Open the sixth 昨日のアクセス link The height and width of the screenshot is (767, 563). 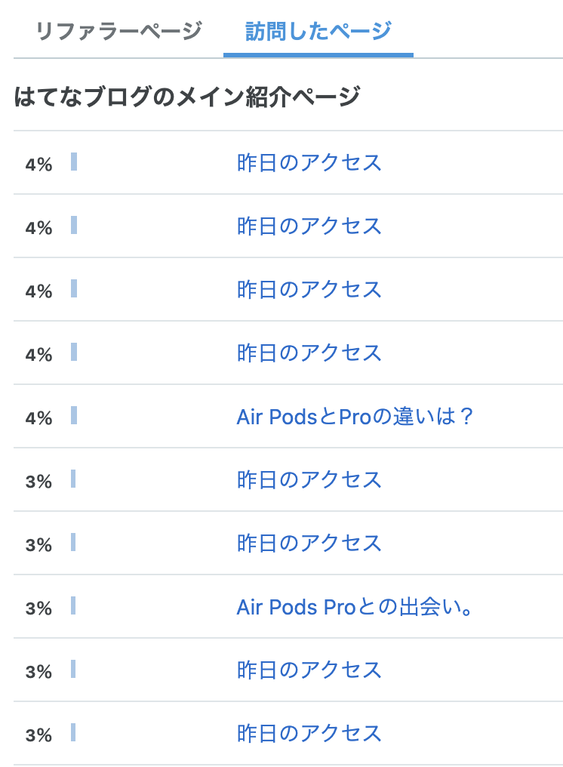[309, 543]
